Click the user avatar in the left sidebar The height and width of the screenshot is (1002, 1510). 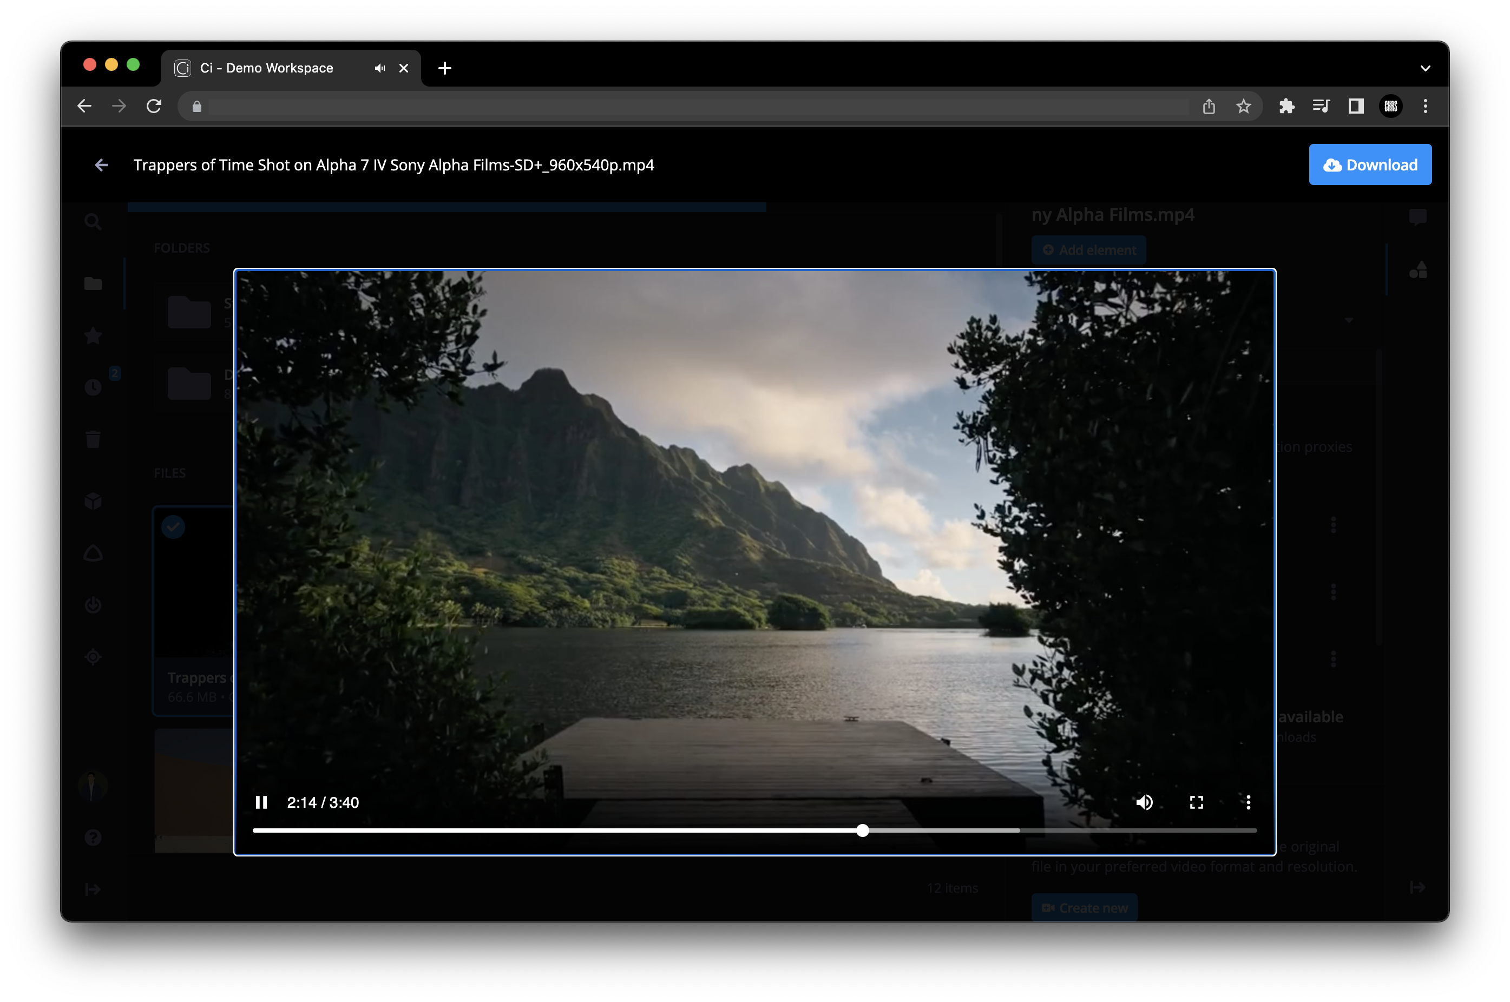(93, 786)
